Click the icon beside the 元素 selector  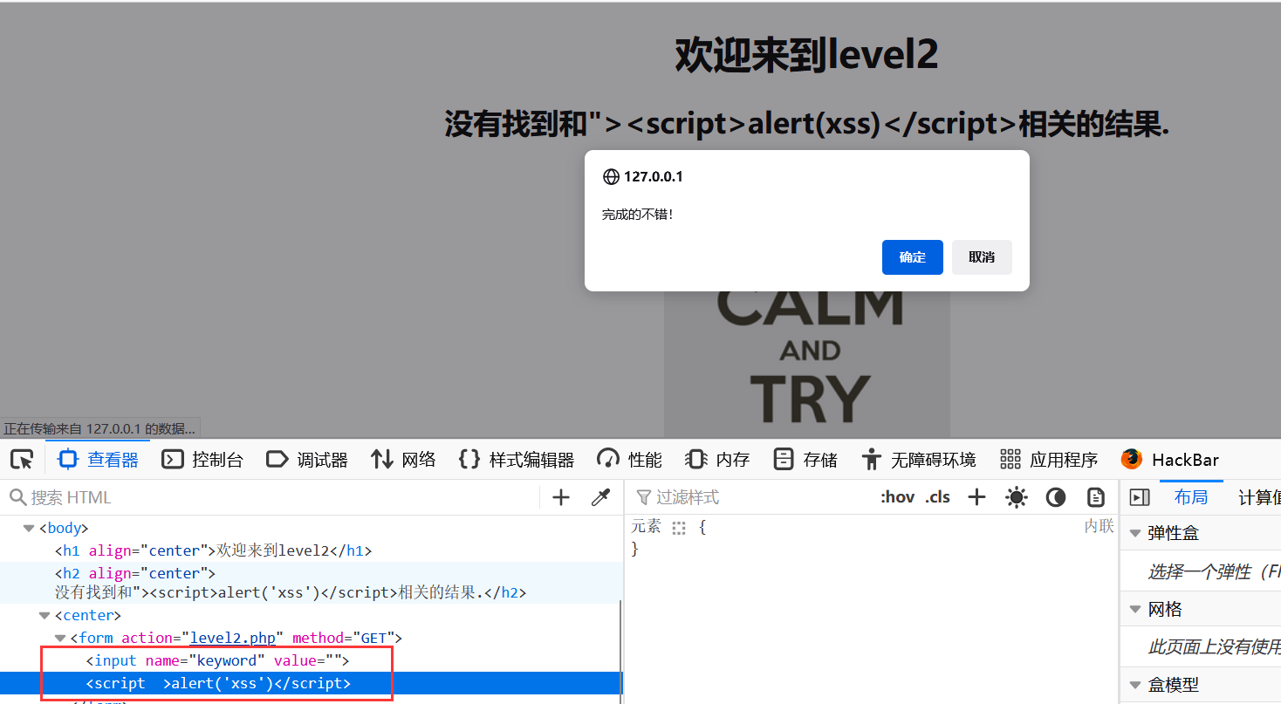point(680,528)
